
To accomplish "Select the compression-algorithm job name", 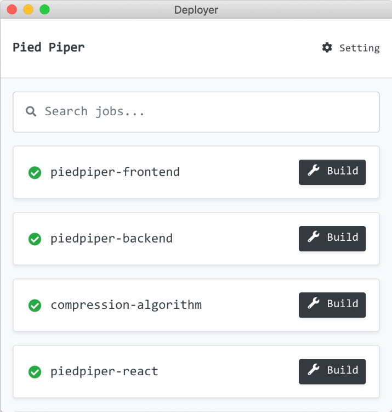I will tap(126, 305).
